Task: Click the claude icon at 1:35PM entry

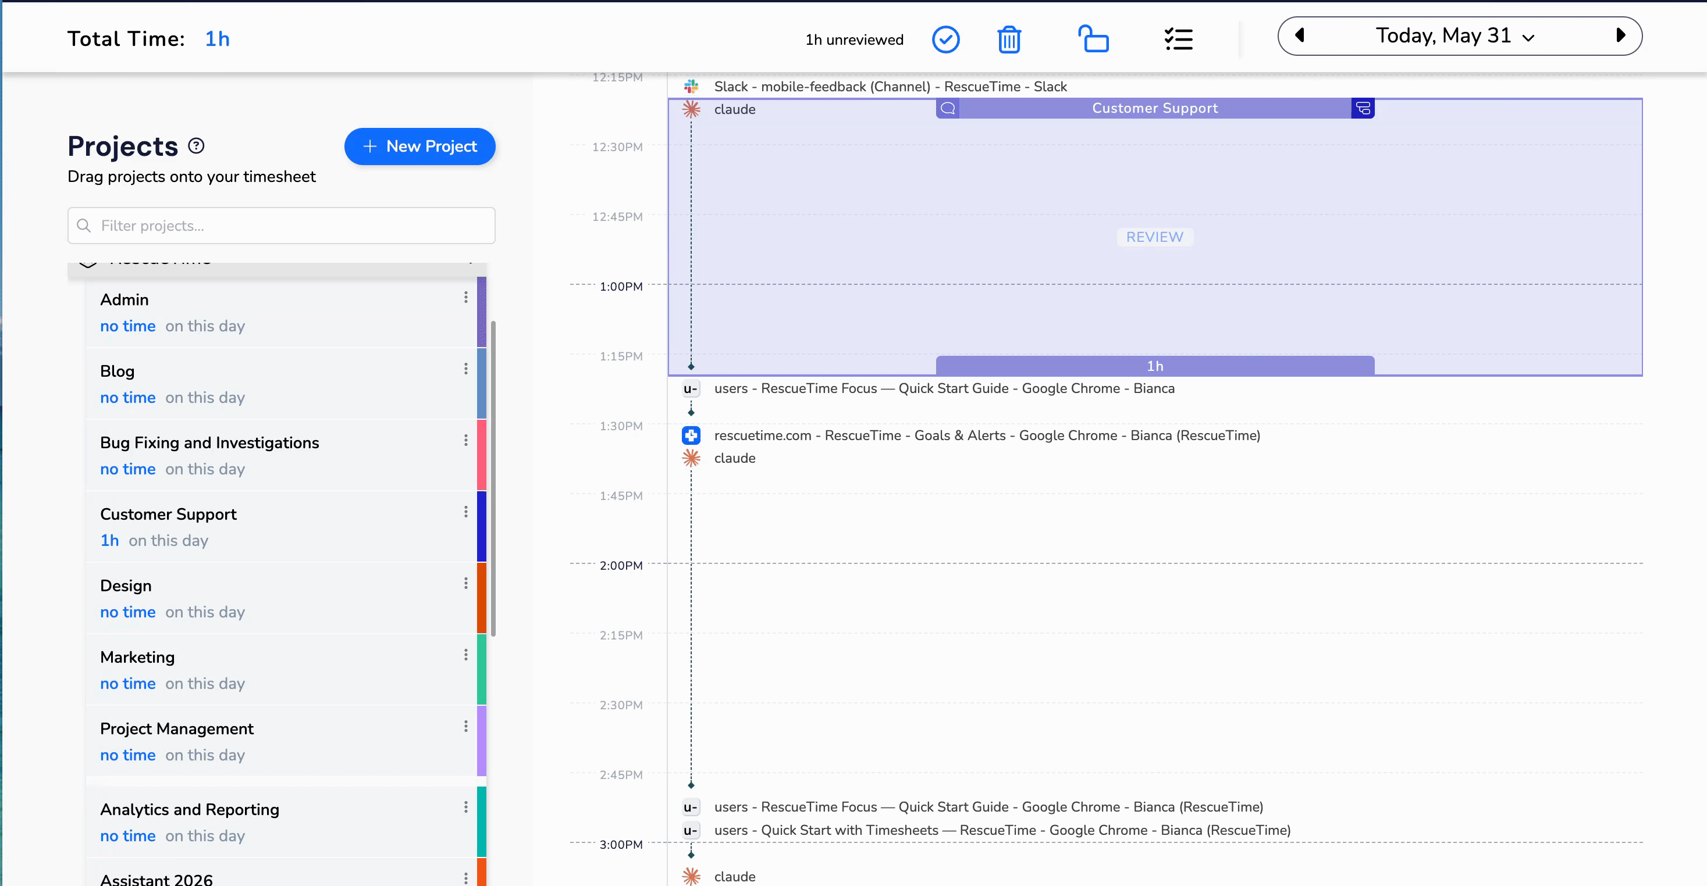Action: coord(691,458)
